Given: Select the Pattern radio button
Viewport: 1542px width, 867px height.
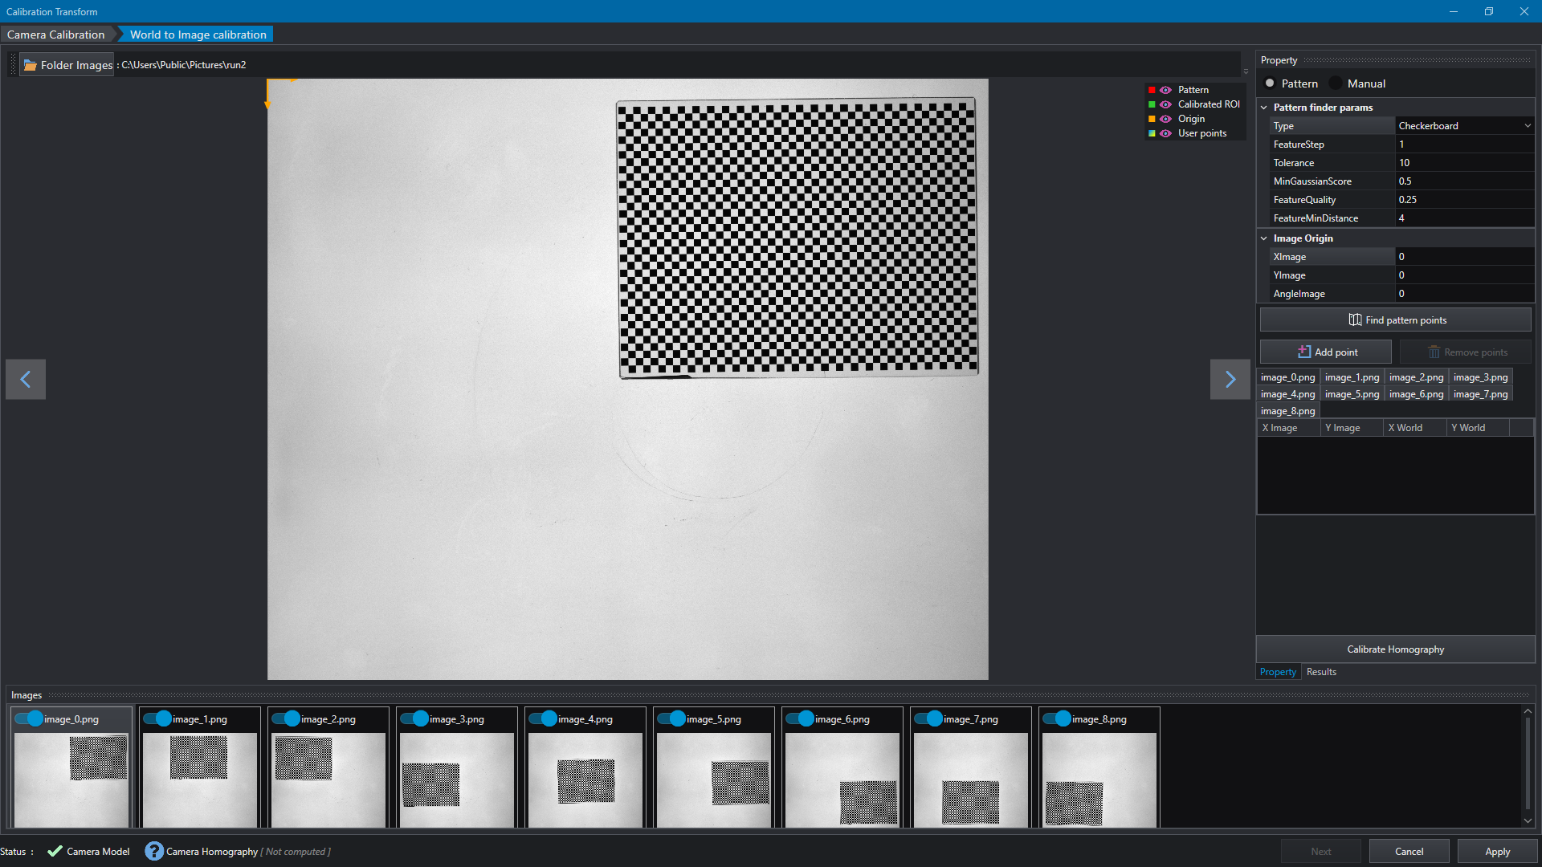Looking at the screenshot, I should [x=1270, y=83].
